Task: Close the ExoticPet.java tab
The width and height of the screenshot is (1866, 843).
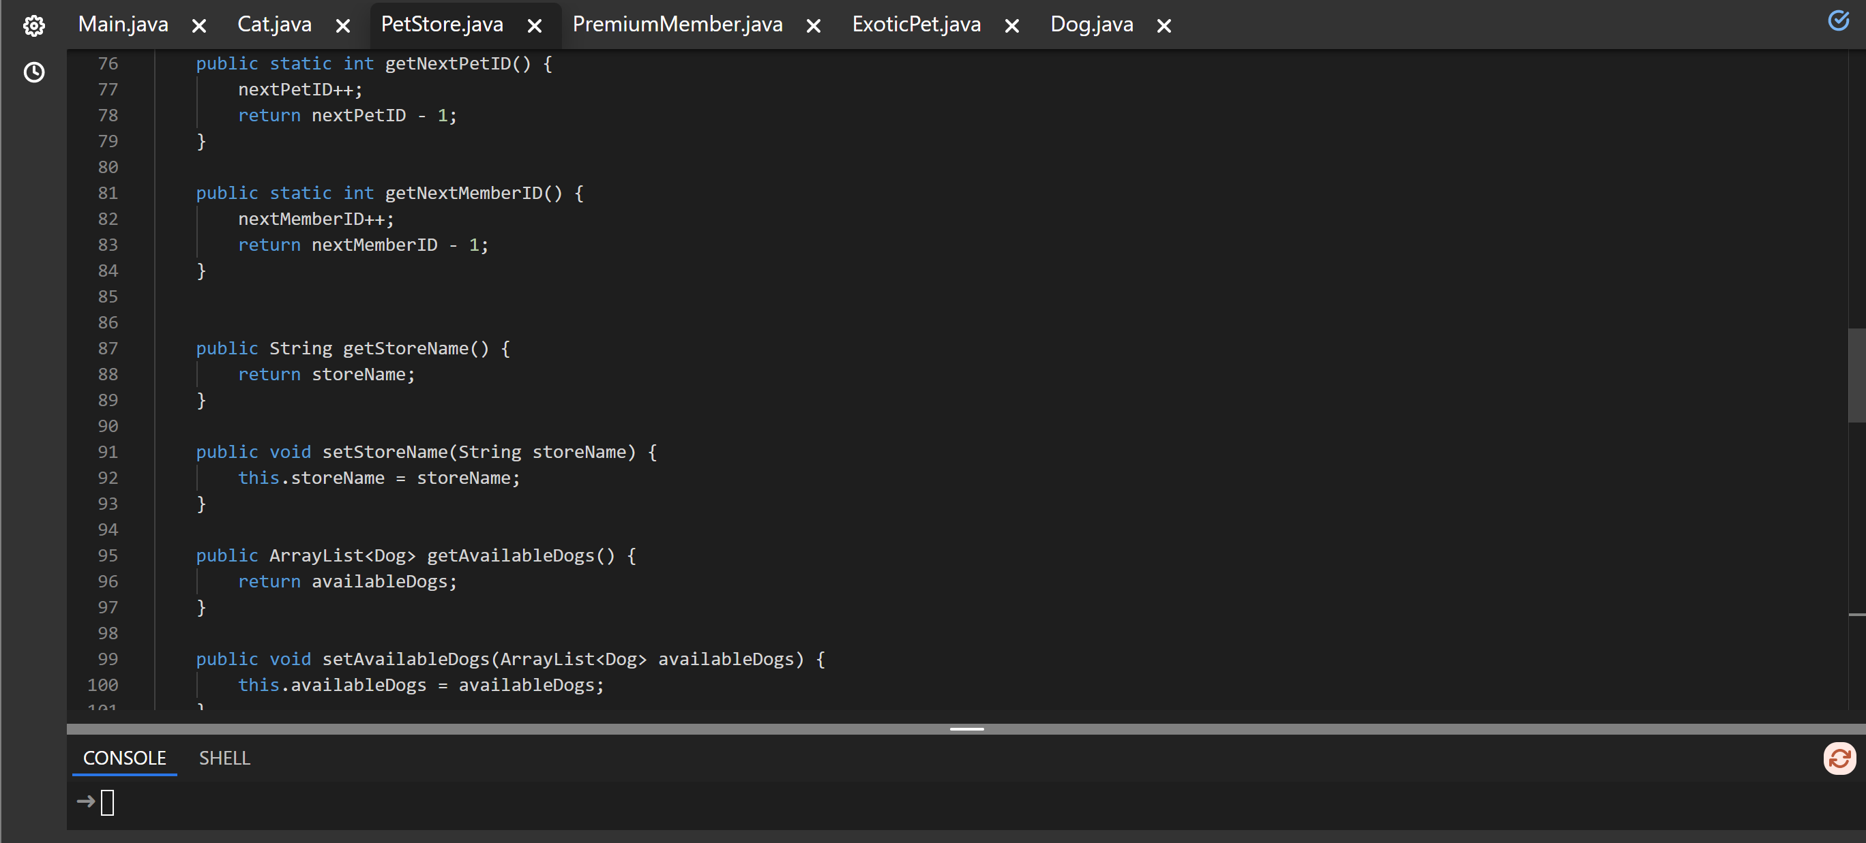Action: pos(1012,26)
